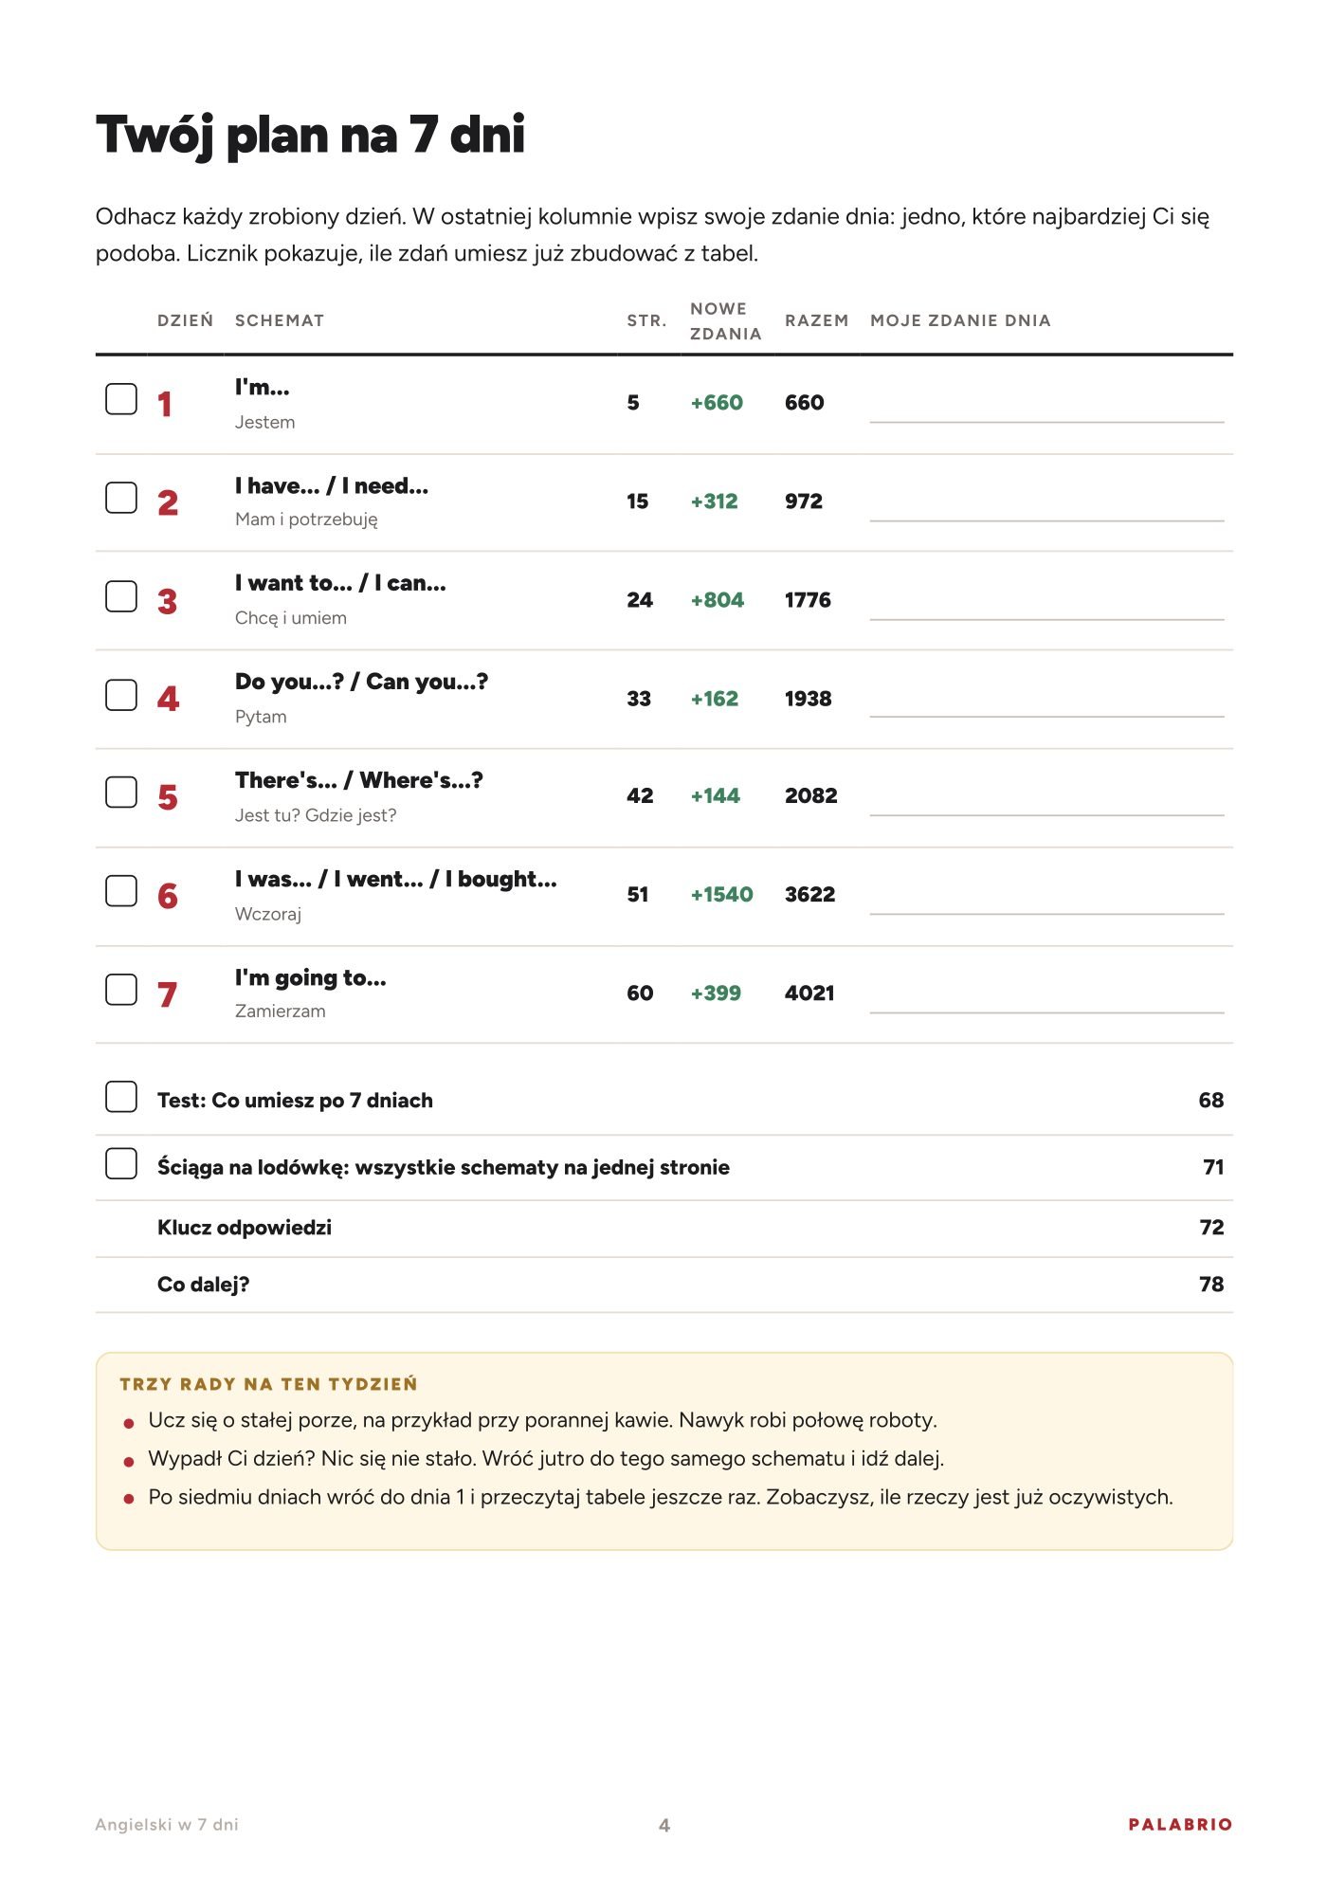The height and width of the screenshot is (1878, 1327).
Task: Click the I have... / I need... title
Action: (332, 485)
